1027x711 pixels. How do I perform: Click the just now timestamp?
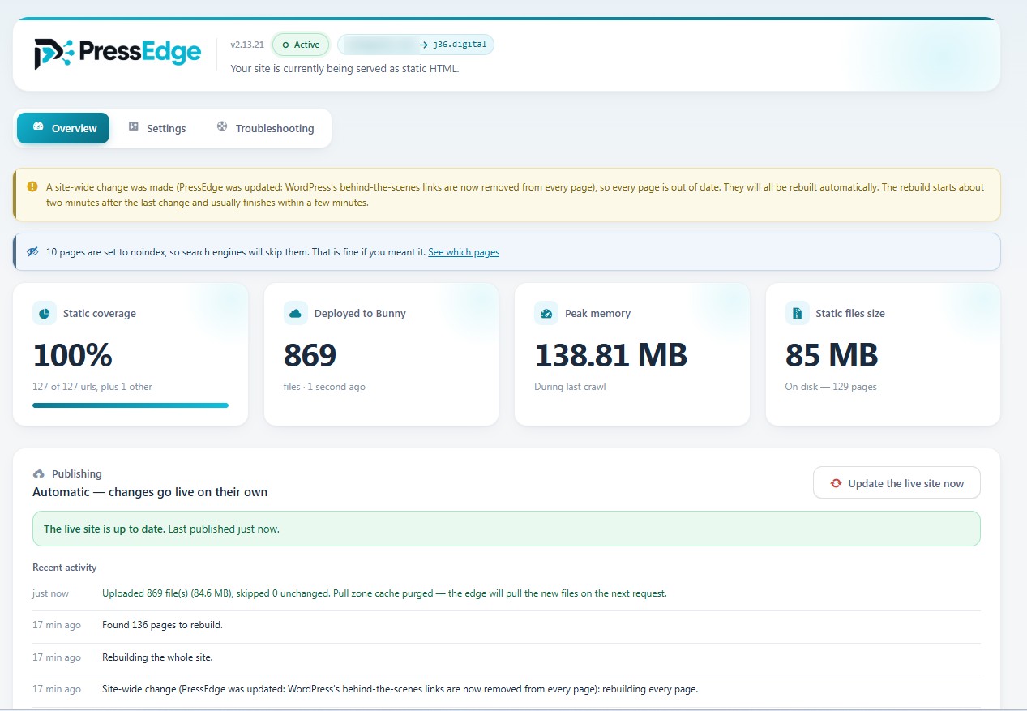50,593
